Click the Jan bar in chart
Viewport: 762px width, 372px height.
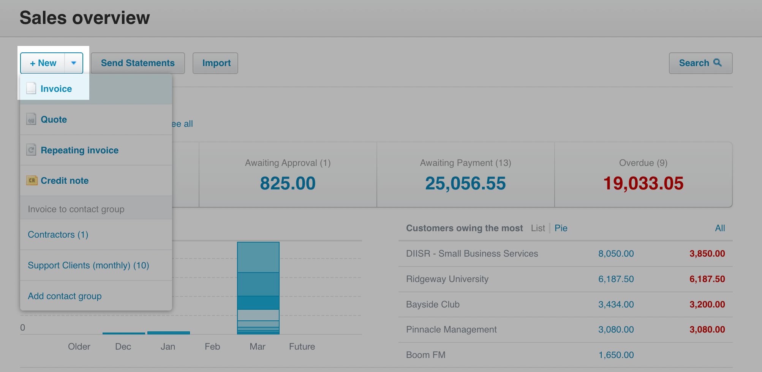pos(169,333)
